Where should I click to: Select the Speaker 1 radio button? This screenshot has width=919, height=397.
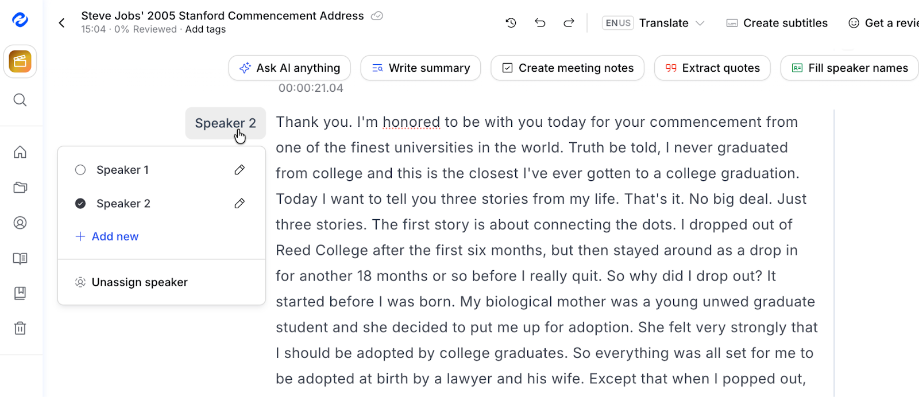[x=80, y=170]
